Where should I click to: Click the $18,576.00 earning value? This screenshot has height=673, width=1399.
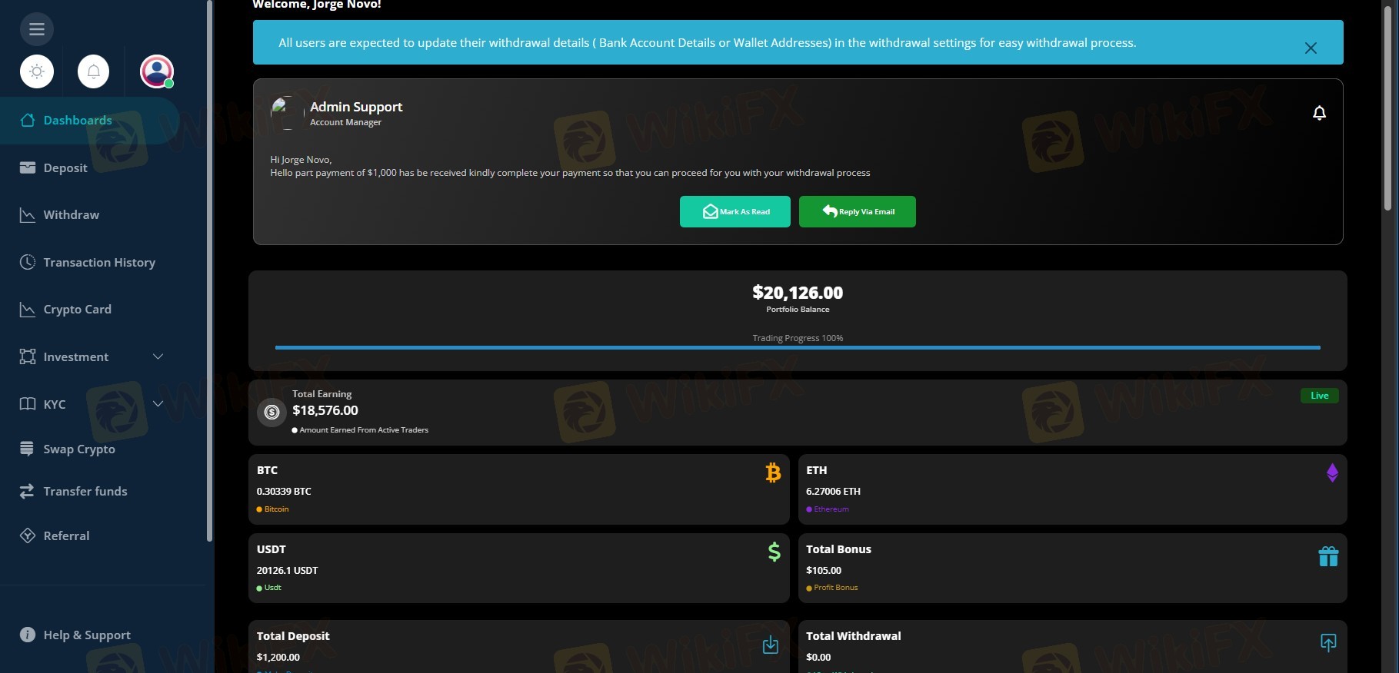325,410
